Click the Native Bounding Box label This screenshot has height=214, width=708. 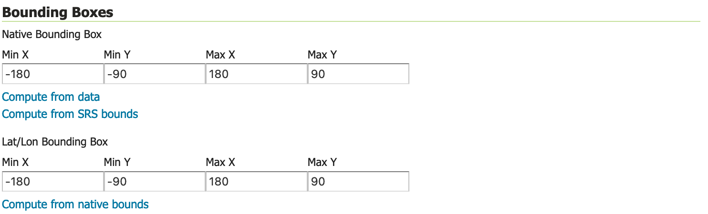52,34
